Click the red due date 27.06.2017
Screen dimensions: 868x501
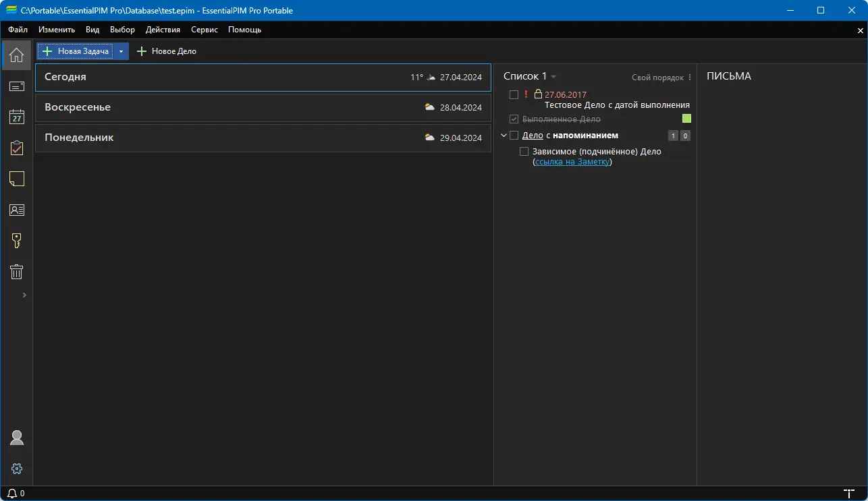[x=566, y=95]
